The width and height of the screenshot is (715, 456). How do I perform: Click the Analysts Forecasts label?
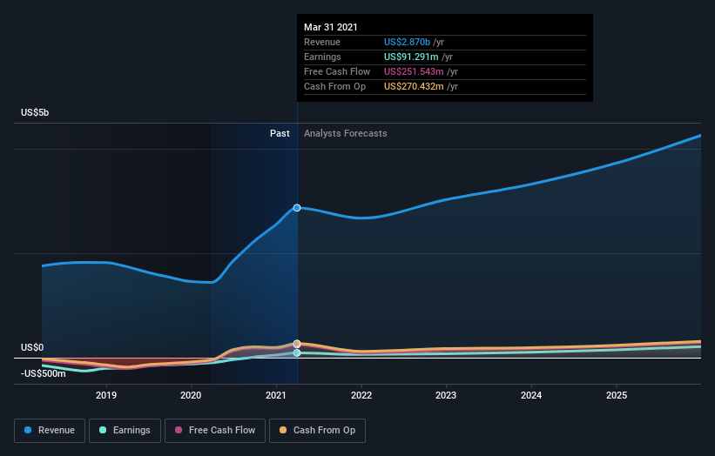click(x=345, y=133)
